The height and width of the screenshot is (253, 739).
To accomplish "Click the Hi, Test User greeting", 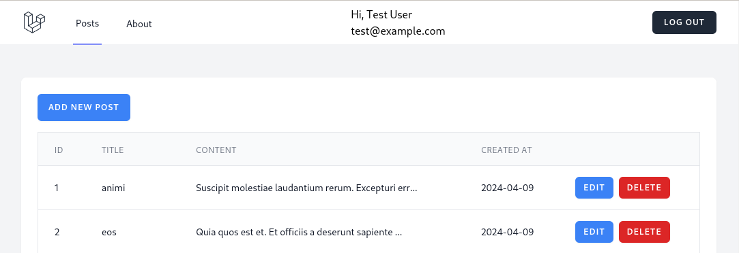I will pyautogui.click(x=381, y=14).
